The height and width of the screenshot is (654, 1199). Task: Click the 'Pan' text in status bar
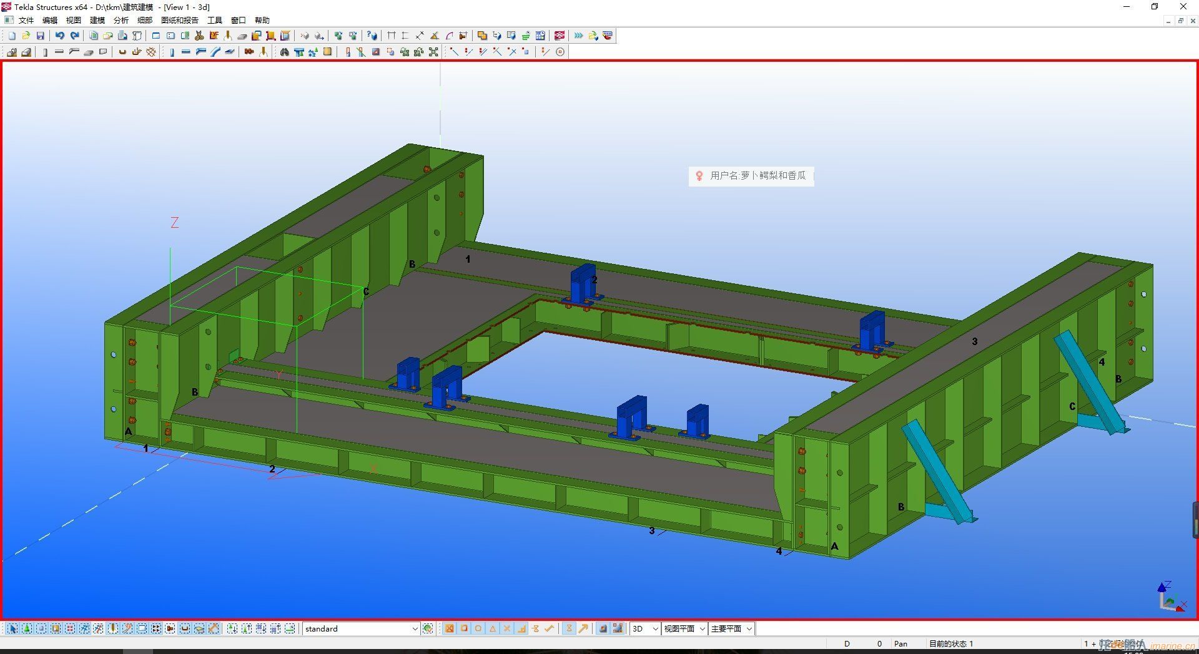pyautogui.click(x=900, y=643)
